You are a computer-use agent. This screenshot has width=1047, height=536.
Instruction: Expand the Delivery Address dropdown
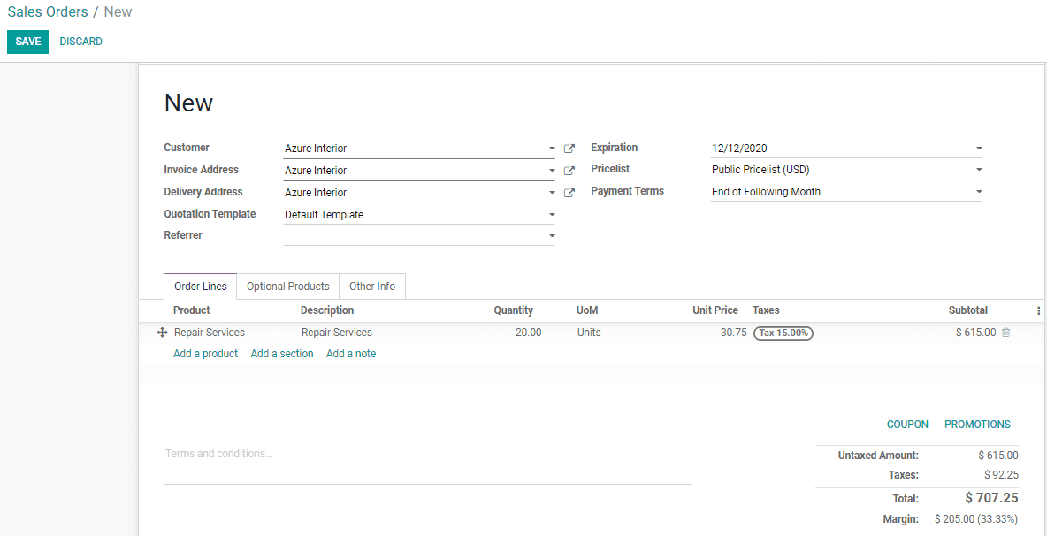pos(552,192)
